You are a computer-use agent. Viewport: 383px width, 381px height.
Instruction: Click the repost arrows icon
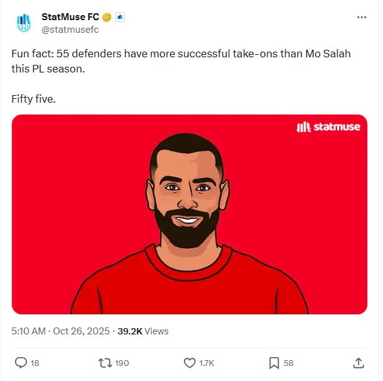[105, 363]
